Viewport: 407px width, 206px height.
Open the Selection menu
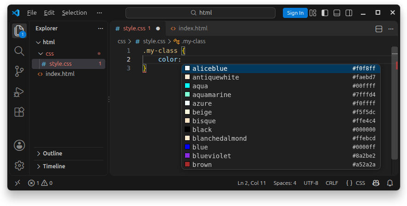[74, 13]
